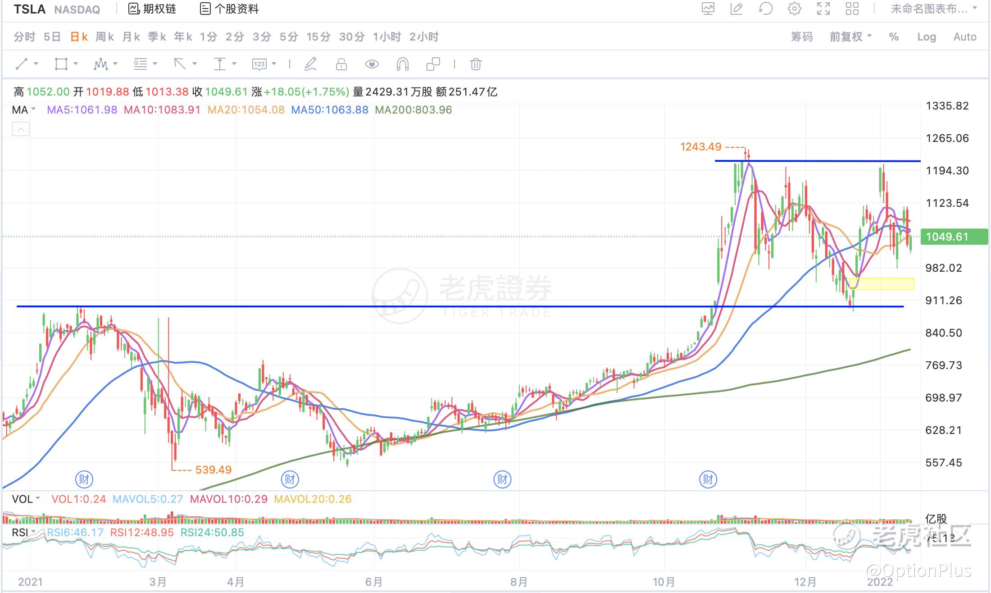Expand wave tool options arrow
This screenshot has width=991, height=593.
point(115,64)
